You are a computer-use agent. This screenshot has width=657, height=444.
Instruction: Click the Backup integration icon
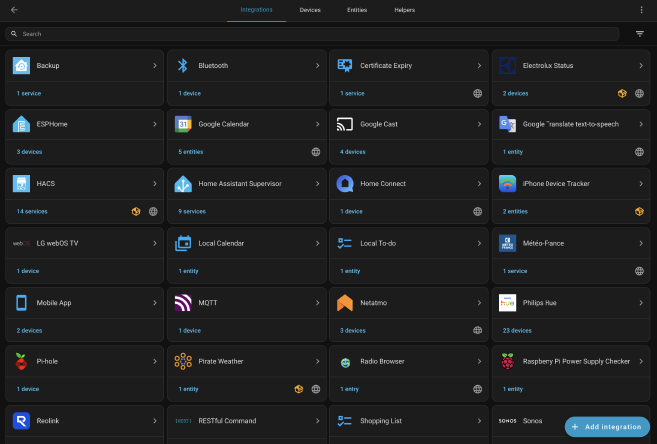pyautogui.click(x=21, y=66)
